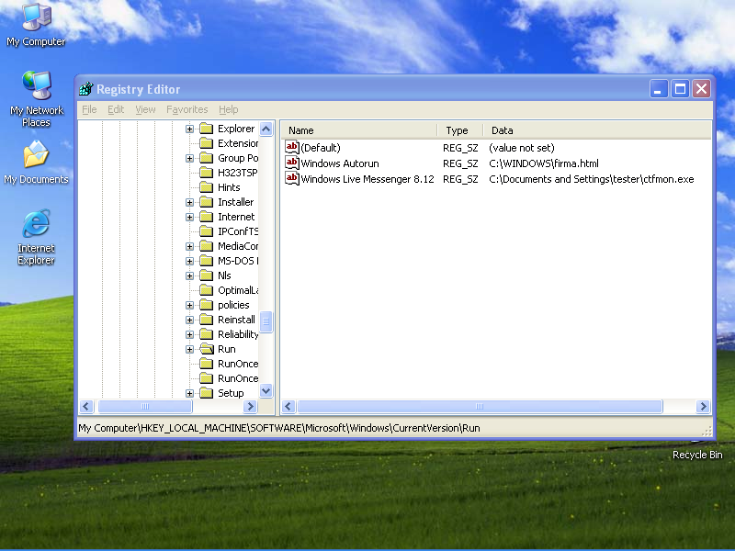Click the Data column header

[x=596, y=130]
